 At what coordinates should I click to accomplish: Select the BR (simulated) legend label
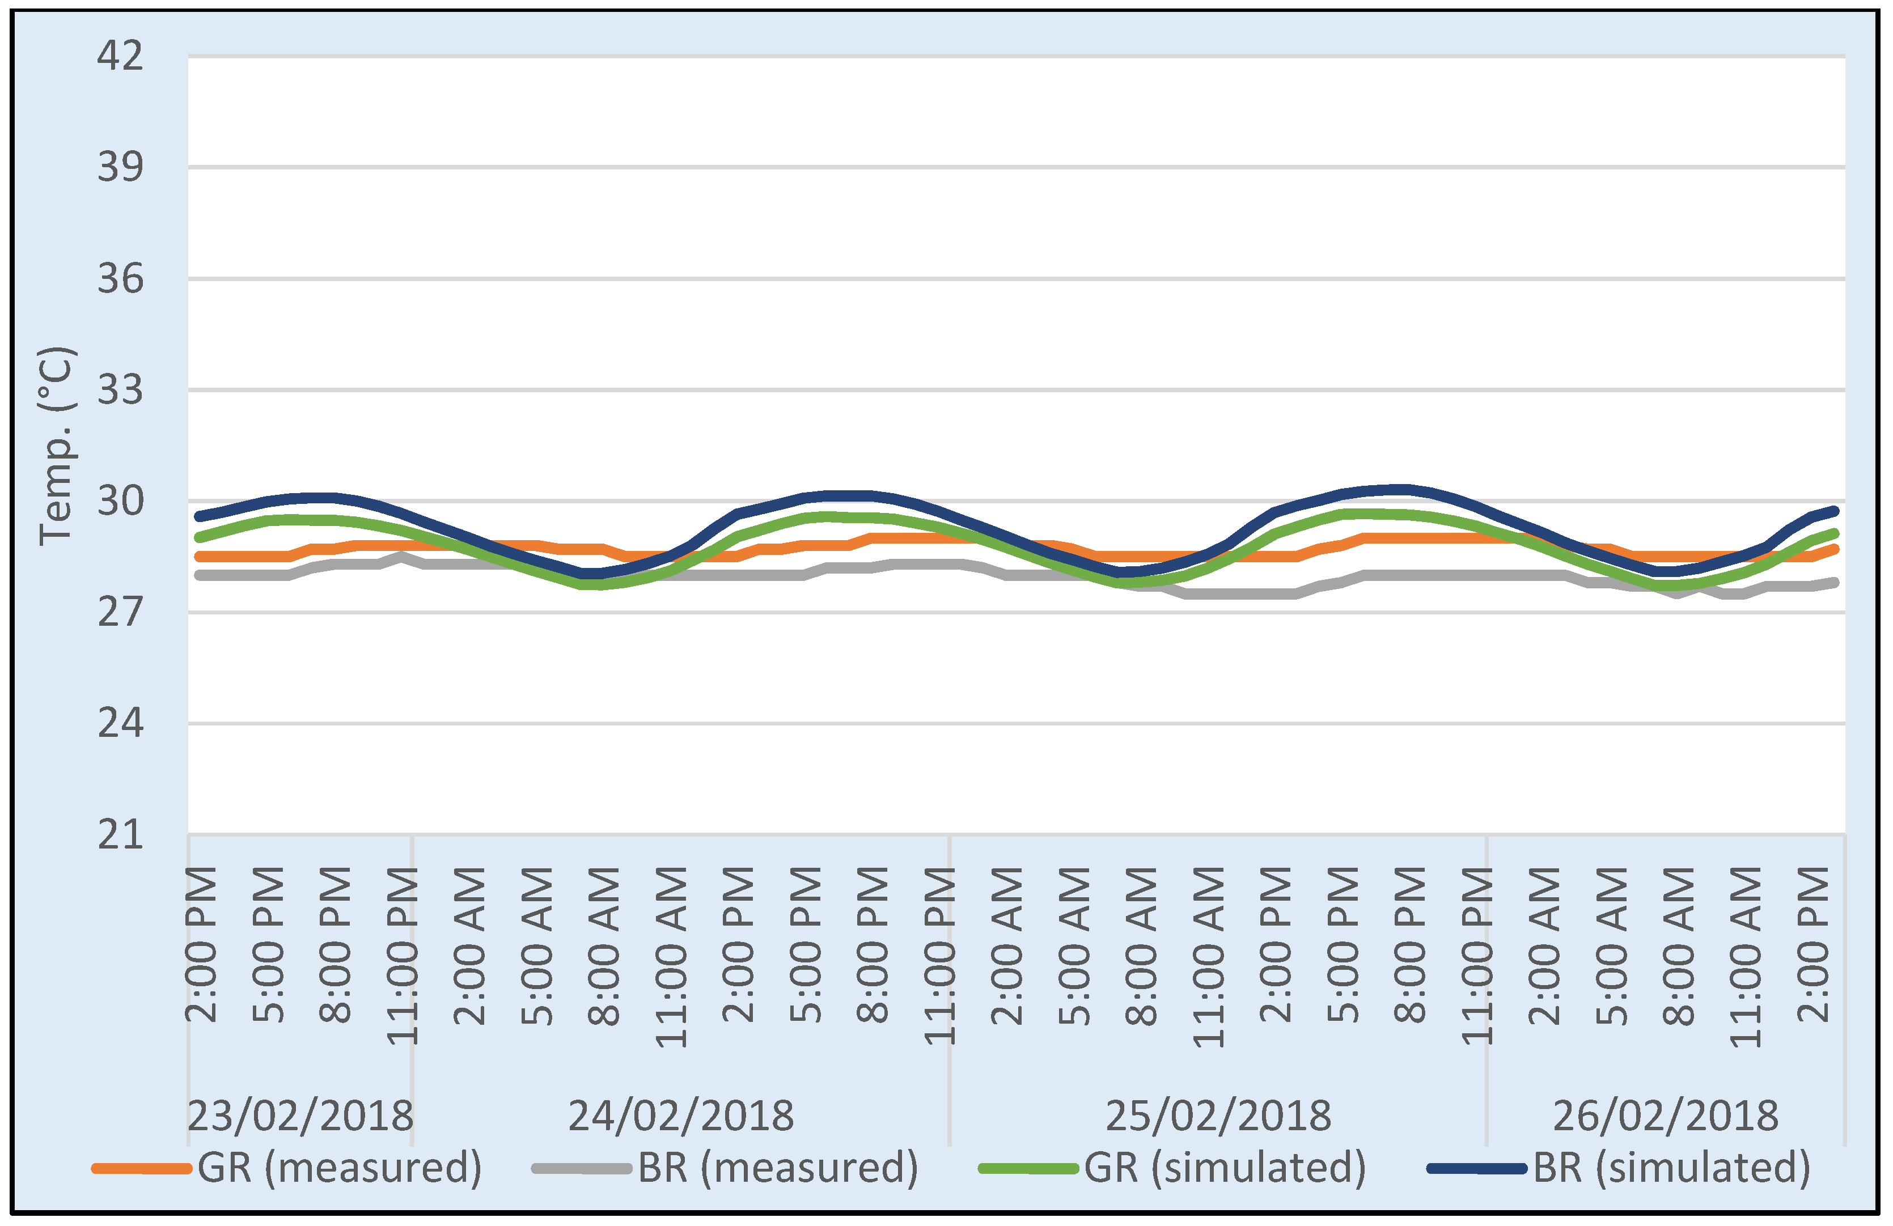(x=1672, y=1168)
